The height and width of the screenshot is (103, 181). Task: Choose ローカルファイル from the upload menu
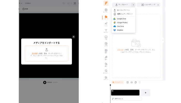[123, 10]
